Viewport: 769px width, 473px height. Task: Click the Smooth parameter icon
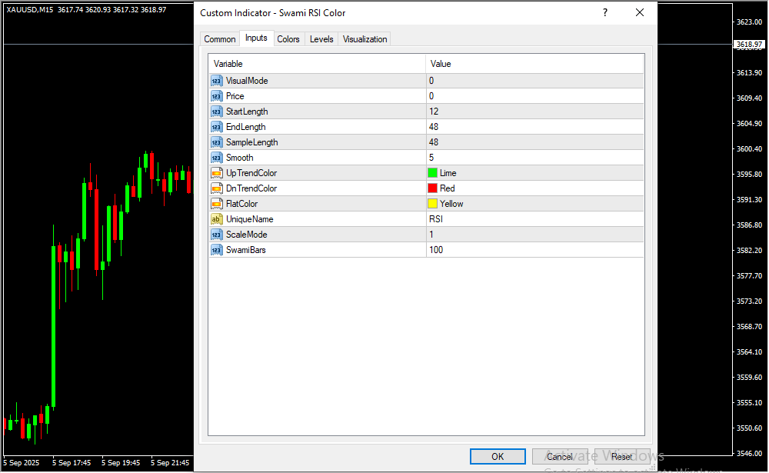tap(216, 158)
